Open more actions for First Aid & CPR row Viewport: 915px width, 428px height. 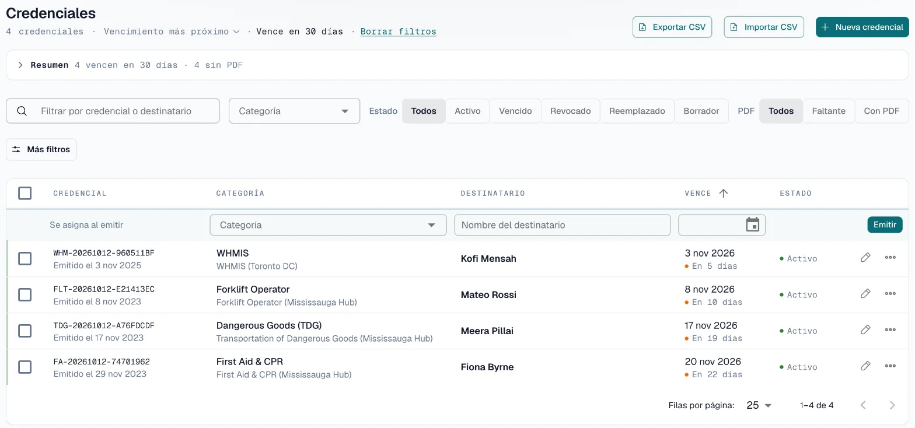[890, 366]
